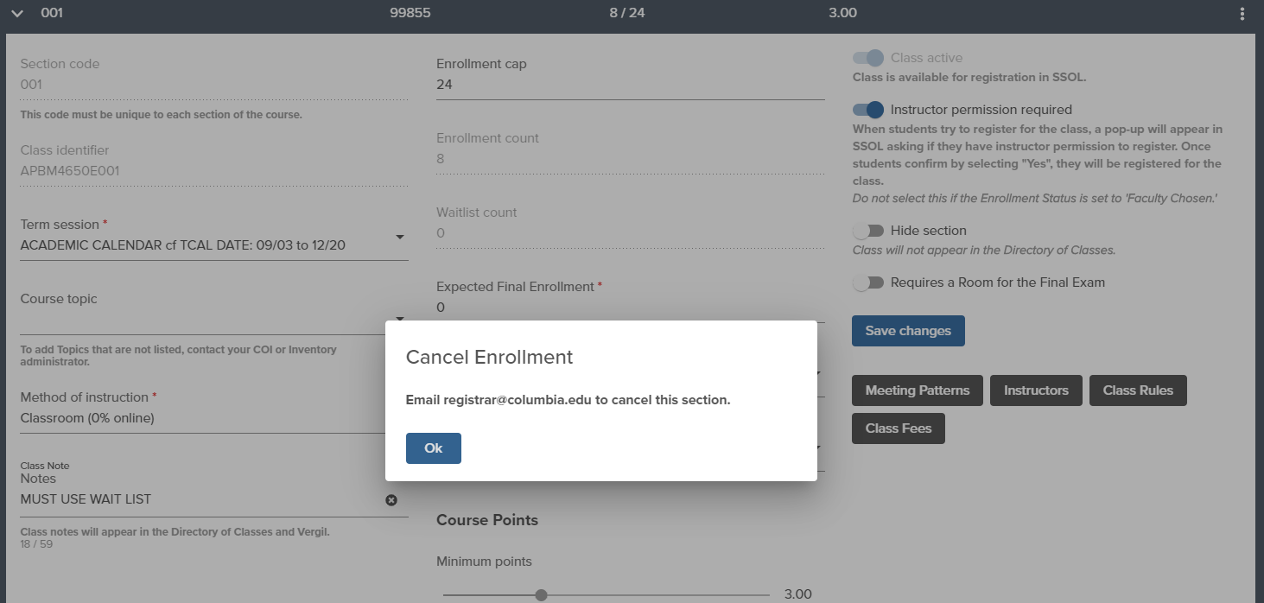Click the 3.00 points value in header row

click(843, 13)
